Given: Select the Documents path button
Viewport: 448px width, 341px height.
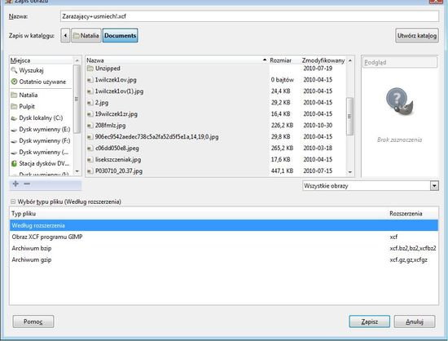Looking at the screenshot, I should 120,35.
